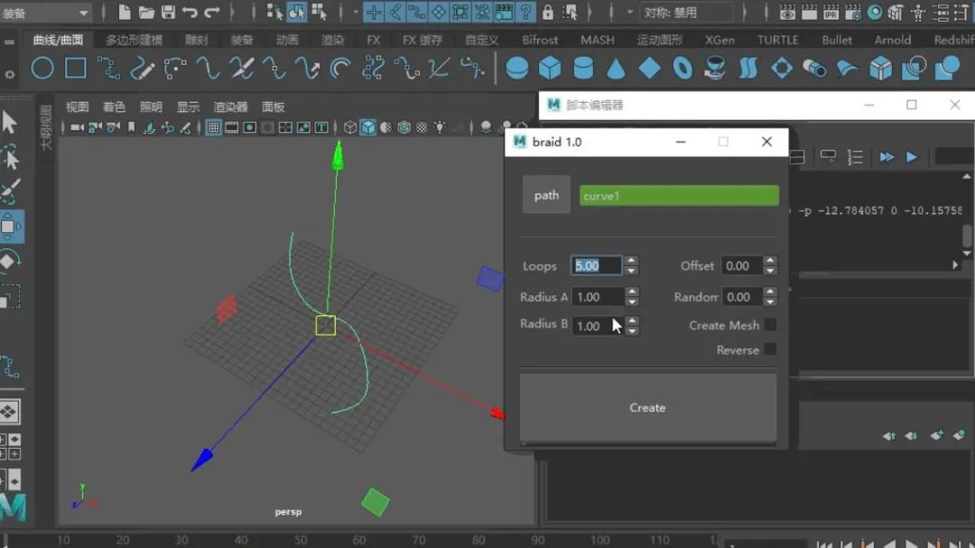Activate the Select tool arrow

[9, 122]
